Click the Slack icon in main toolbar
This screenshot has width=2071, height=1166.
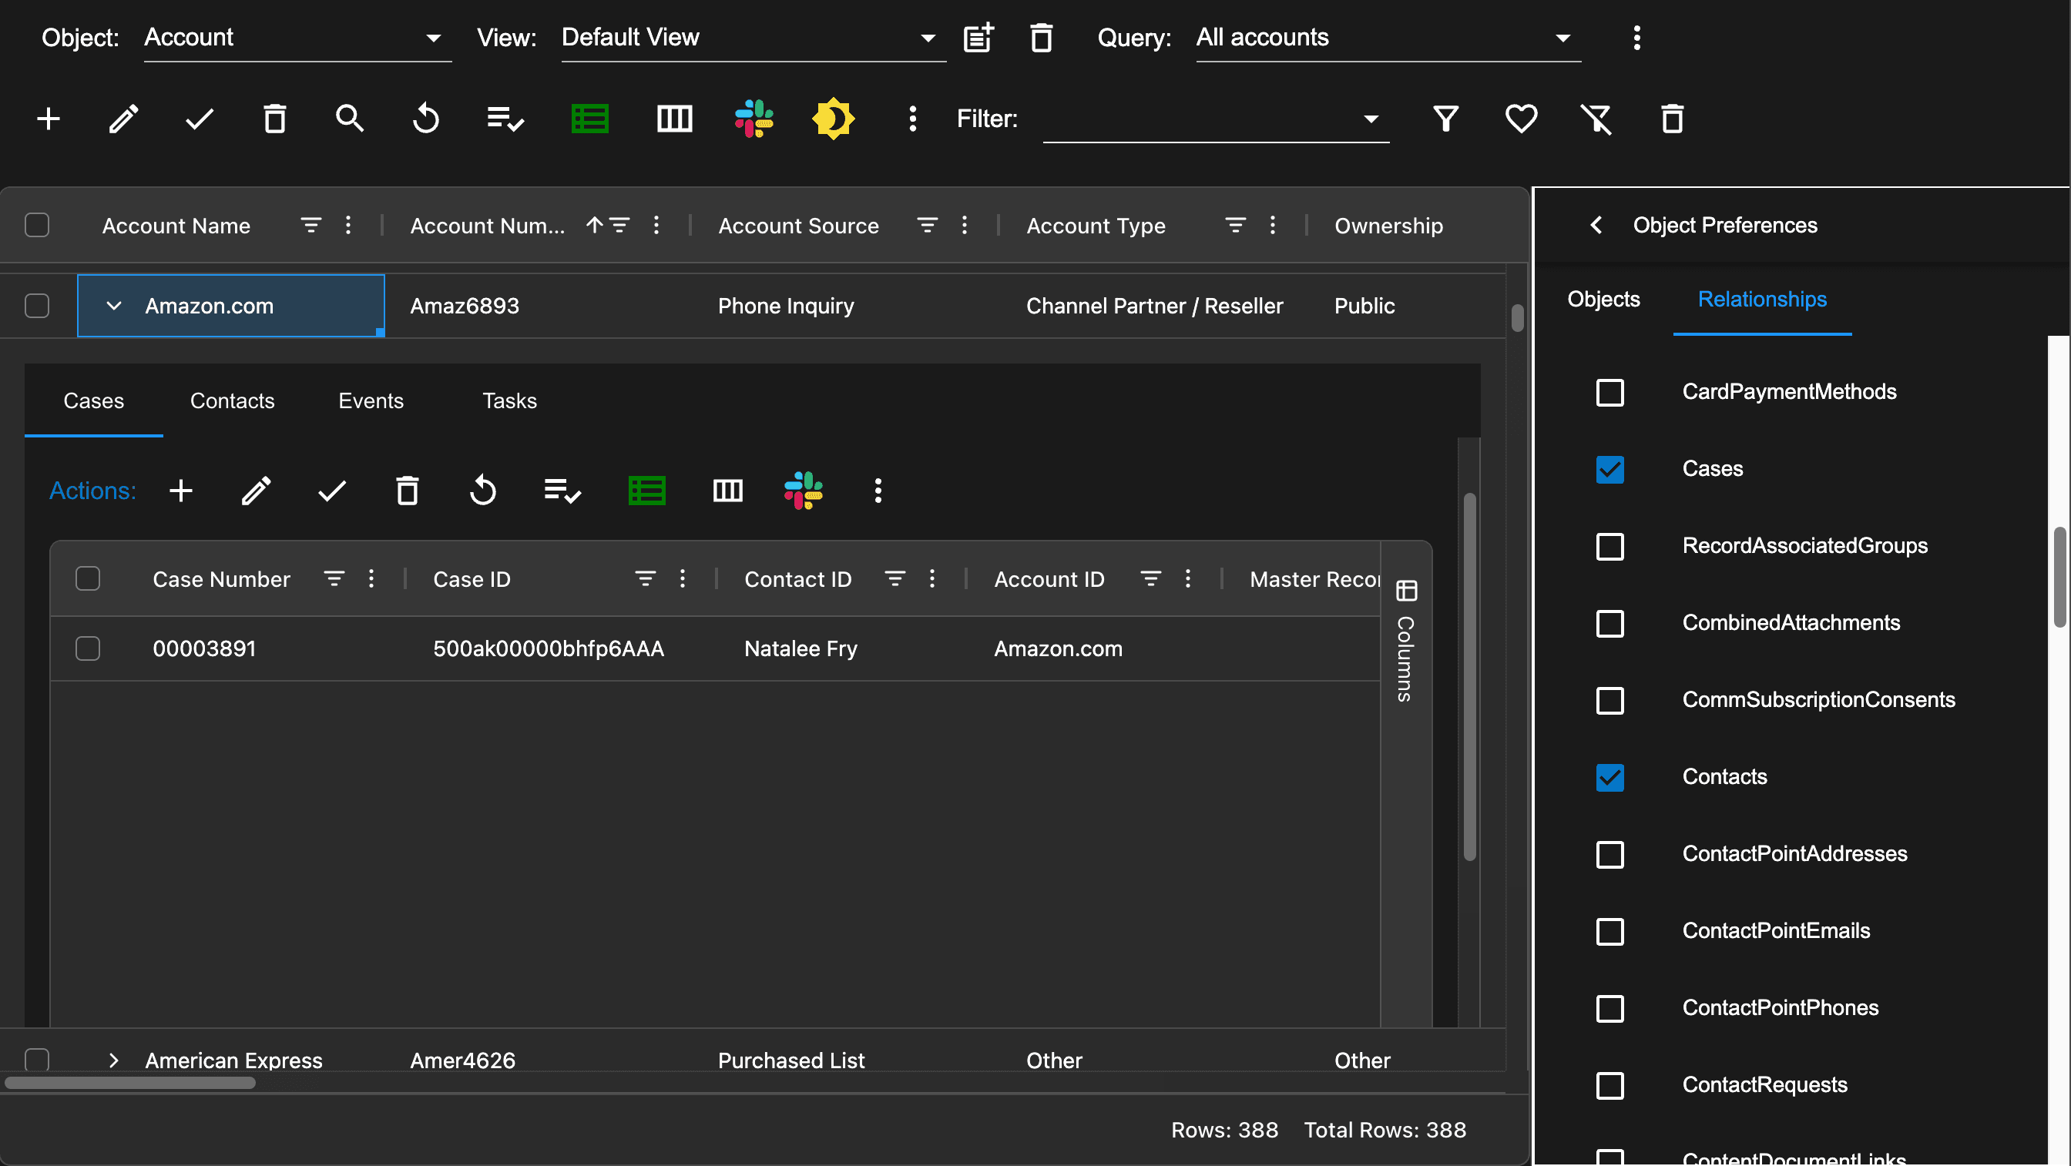point(754,119)
